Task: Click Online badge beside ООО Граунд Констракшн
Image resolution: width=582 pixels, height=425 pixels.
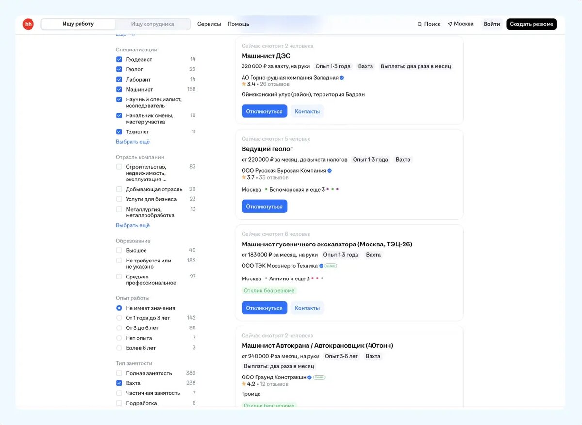Action: coord(319,377)
